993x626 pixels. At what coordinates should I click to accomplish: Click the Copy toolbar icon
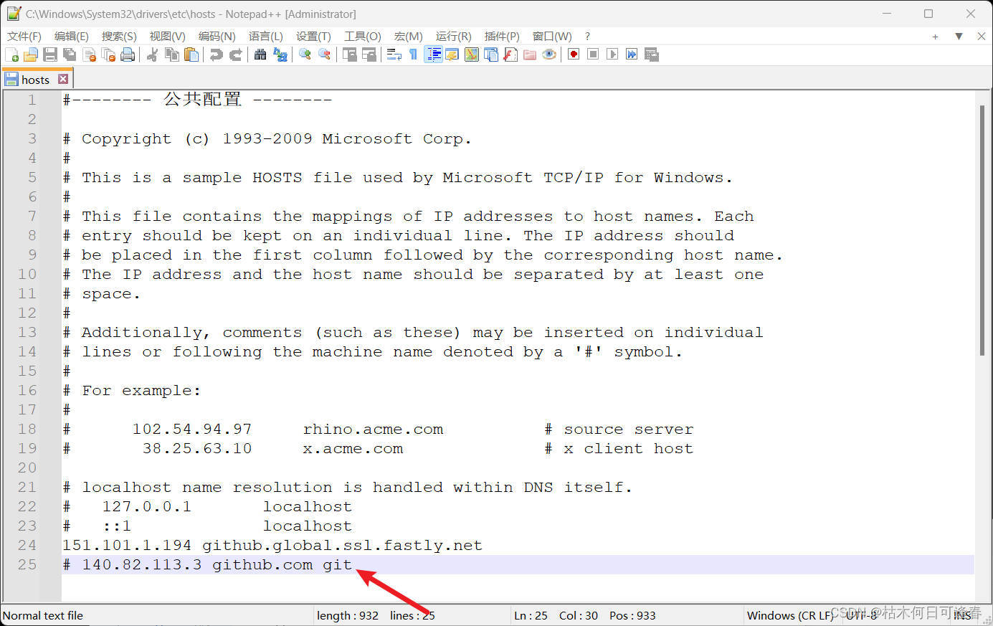pos(172,54)
